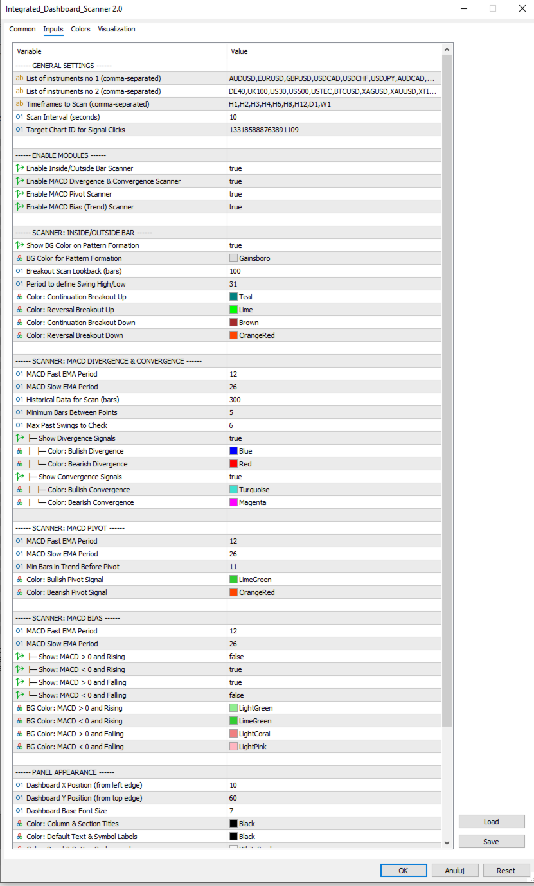534x886 pixels.
Task: Load a saved inputs preset
Action: (x=492, y=822)
